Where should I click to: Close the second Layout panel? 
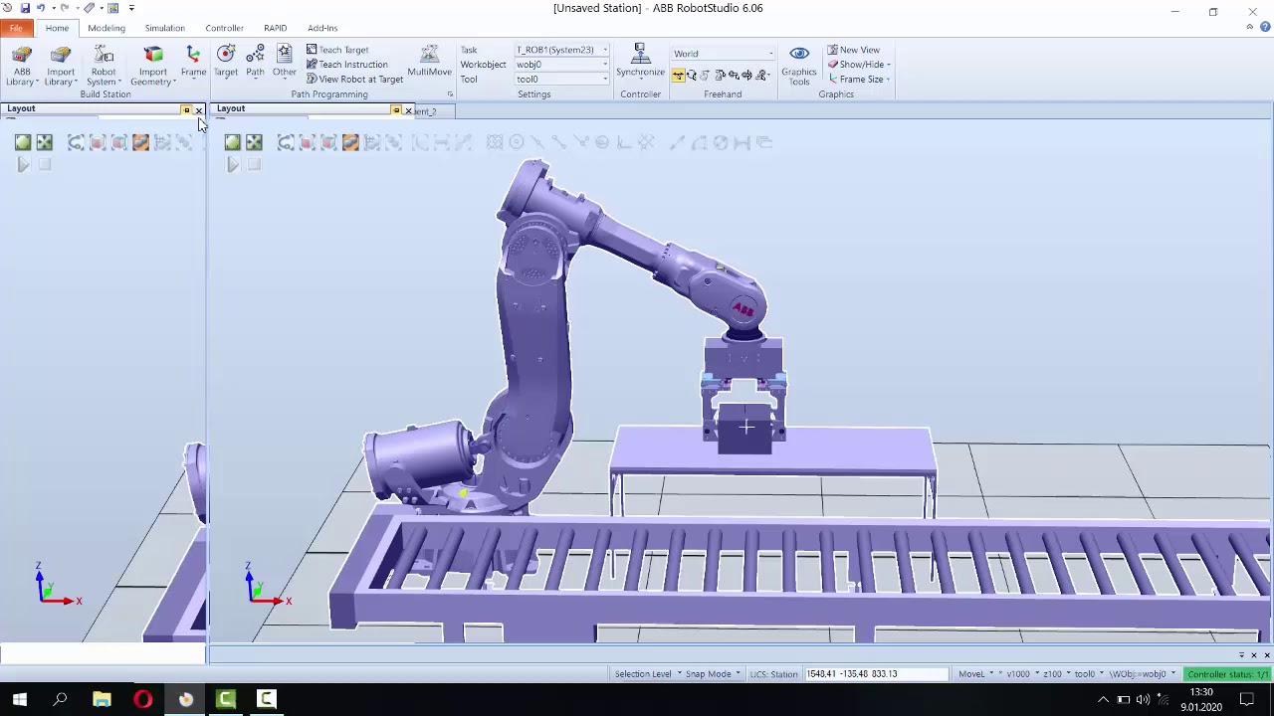pyautogui.click(x=408, y=110)
